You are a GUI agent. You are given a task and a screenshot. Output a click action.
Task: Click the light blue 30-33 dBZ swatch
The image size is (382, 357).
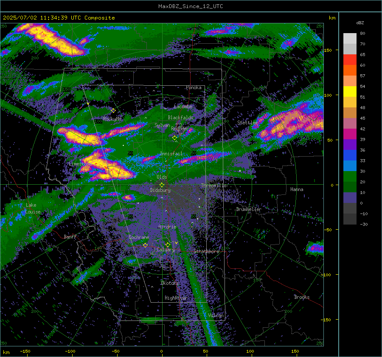350,166
